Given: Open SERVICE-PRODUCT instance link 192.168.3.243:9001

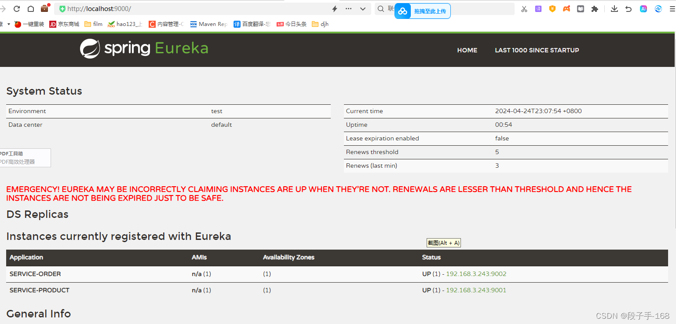Looking at the screenshot, I should tap(476, 290).
